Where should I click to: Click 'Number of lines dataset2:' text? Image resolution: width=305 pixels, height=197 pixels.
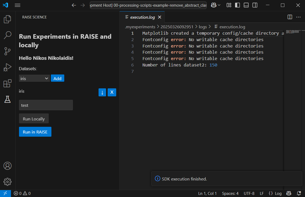pos(175,65)
